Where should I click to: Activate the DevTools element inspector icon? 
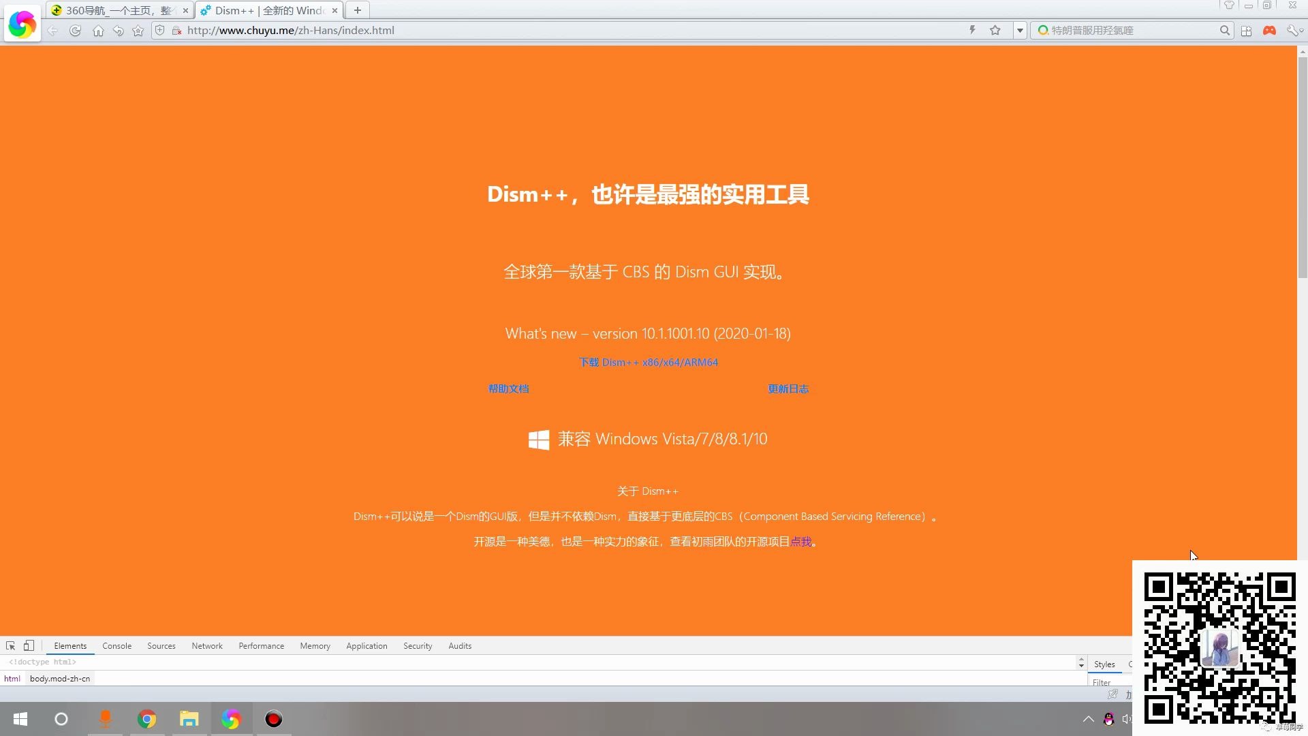[11, 645]
